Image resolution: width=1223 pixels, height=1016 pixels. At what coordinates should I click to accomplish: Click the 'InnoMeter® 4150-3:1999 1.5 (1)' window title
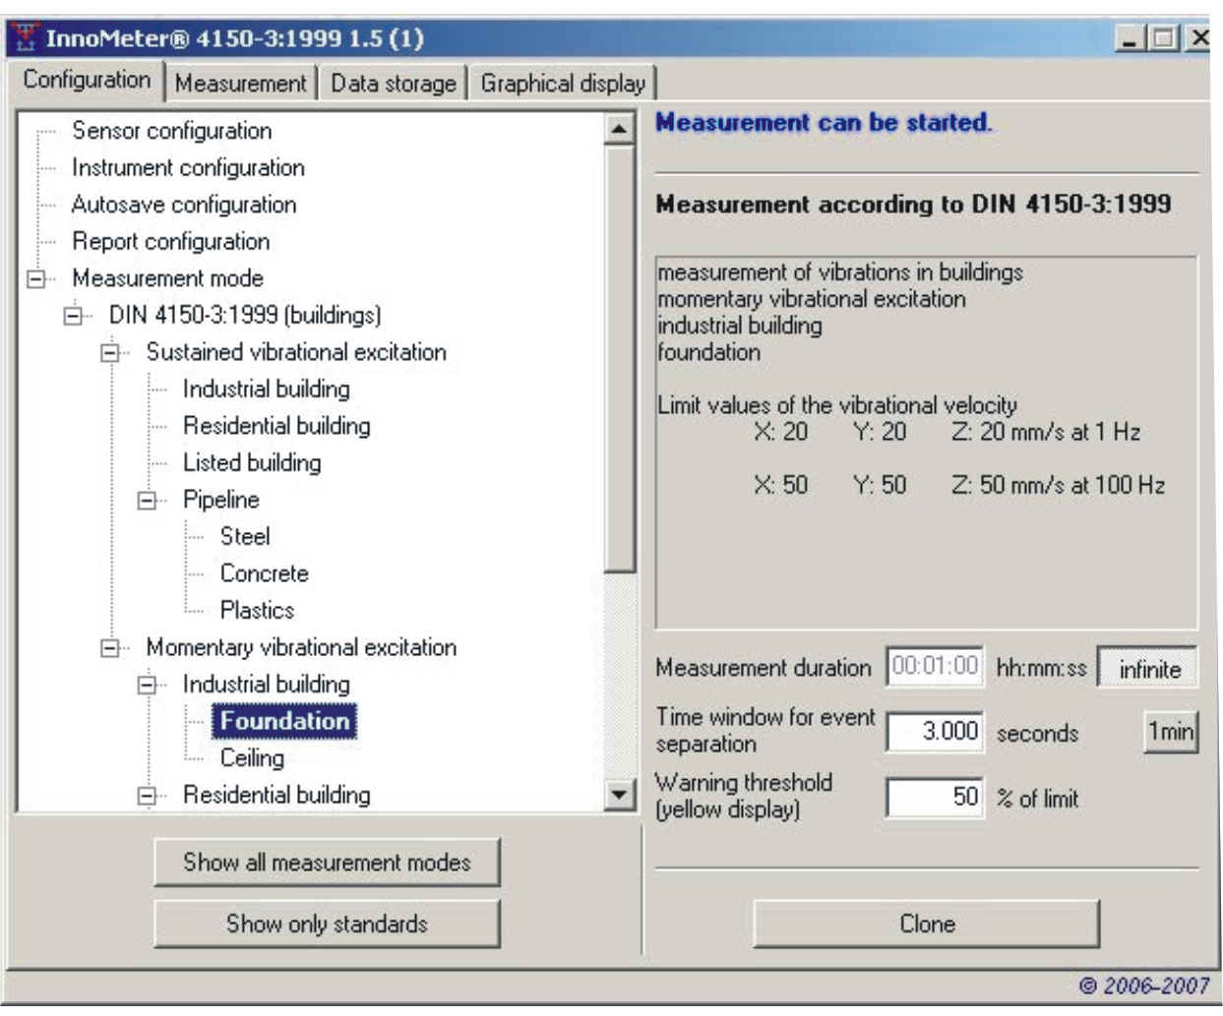click(234, 38)
